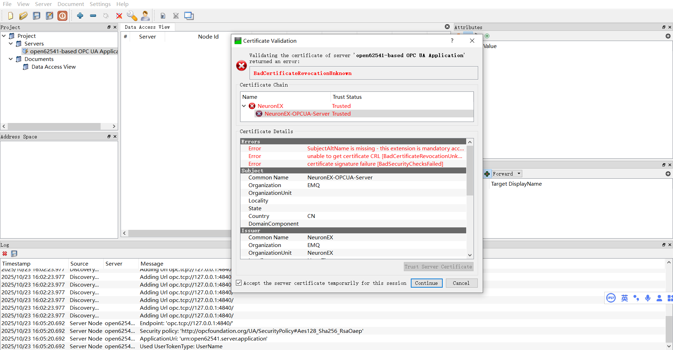
Task: Save the log using the floppy icon
Action: [14, 253]
